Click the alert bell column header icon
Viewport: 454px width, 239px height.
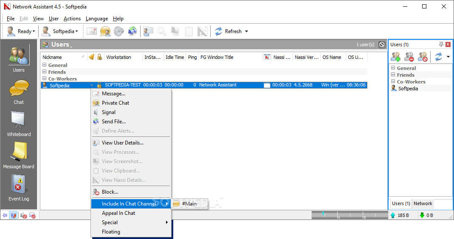pos(91,57)
